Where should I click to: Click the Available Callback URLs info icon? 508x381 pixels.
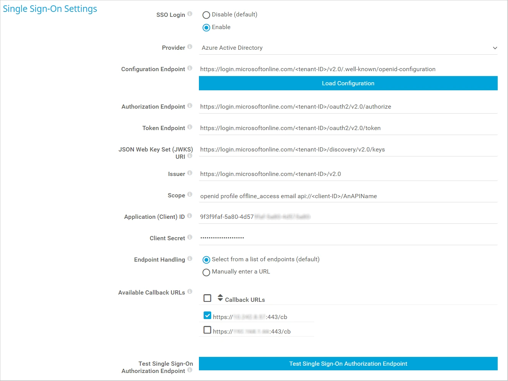(190, 292)
